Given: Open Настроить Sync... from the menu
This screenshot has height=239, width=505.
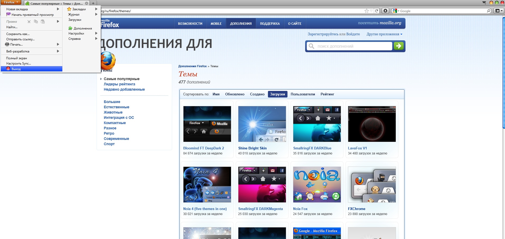Looking at the screenshot, I should point(32,63).
